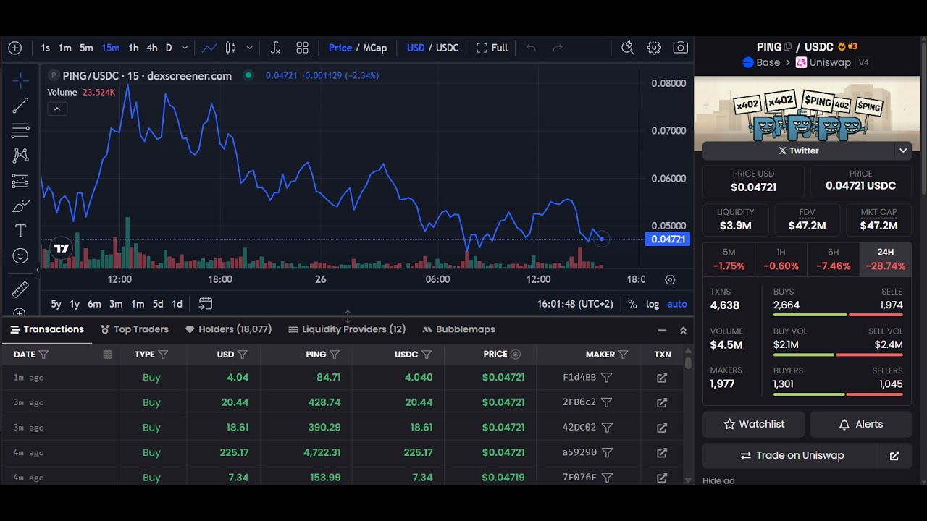
Task: Expand transactions panel with up chevrons
Action: [683, 330]
